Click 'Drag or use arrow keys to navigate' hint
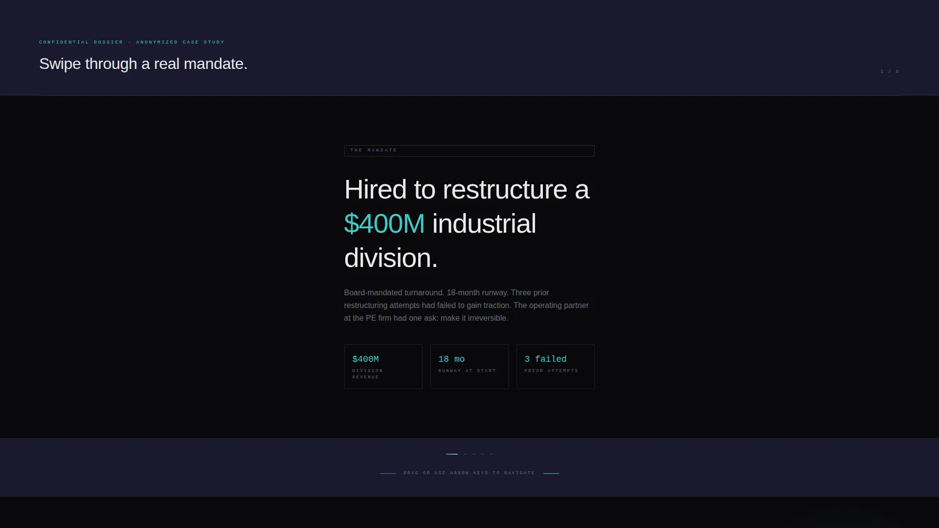Viewport: 939px width, 528px height. tap(469, 473)
